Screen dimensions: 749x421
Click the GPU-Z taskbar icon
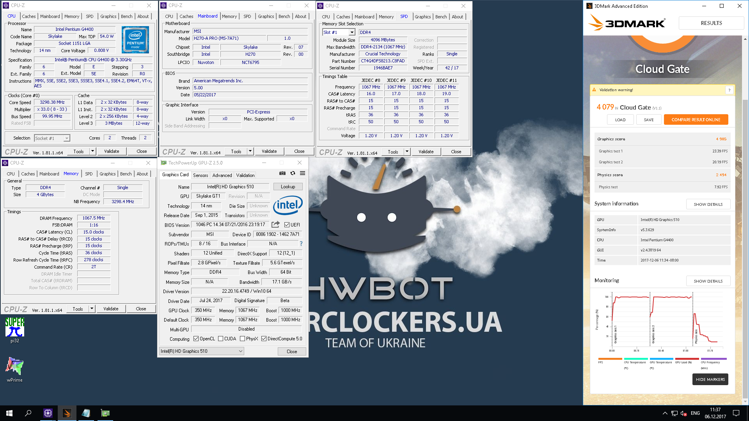[x=105, y=413]
